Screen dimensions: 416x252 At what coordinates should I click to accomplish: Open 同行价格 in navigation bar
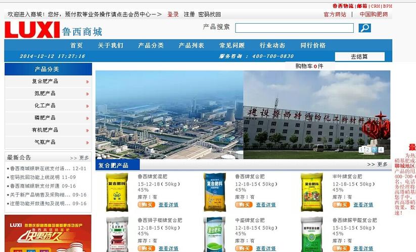pyautogui.click(x=313, y=45)
